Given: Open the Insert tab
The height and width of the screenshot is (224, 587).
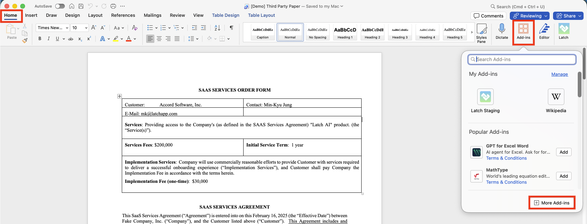Looking at the screenshot, I should click(31, 15).
